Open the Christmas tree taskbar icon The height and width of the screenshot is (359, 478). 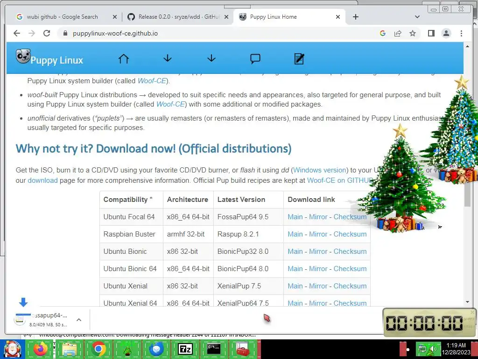[x=127, y=349]
